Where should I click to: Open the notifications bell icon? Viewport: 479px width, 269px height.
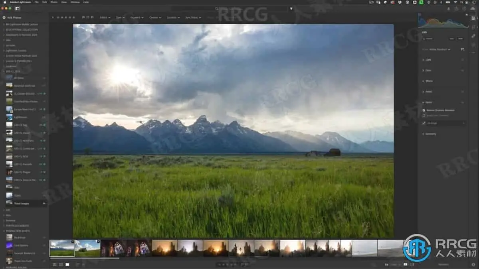(448, 8)
